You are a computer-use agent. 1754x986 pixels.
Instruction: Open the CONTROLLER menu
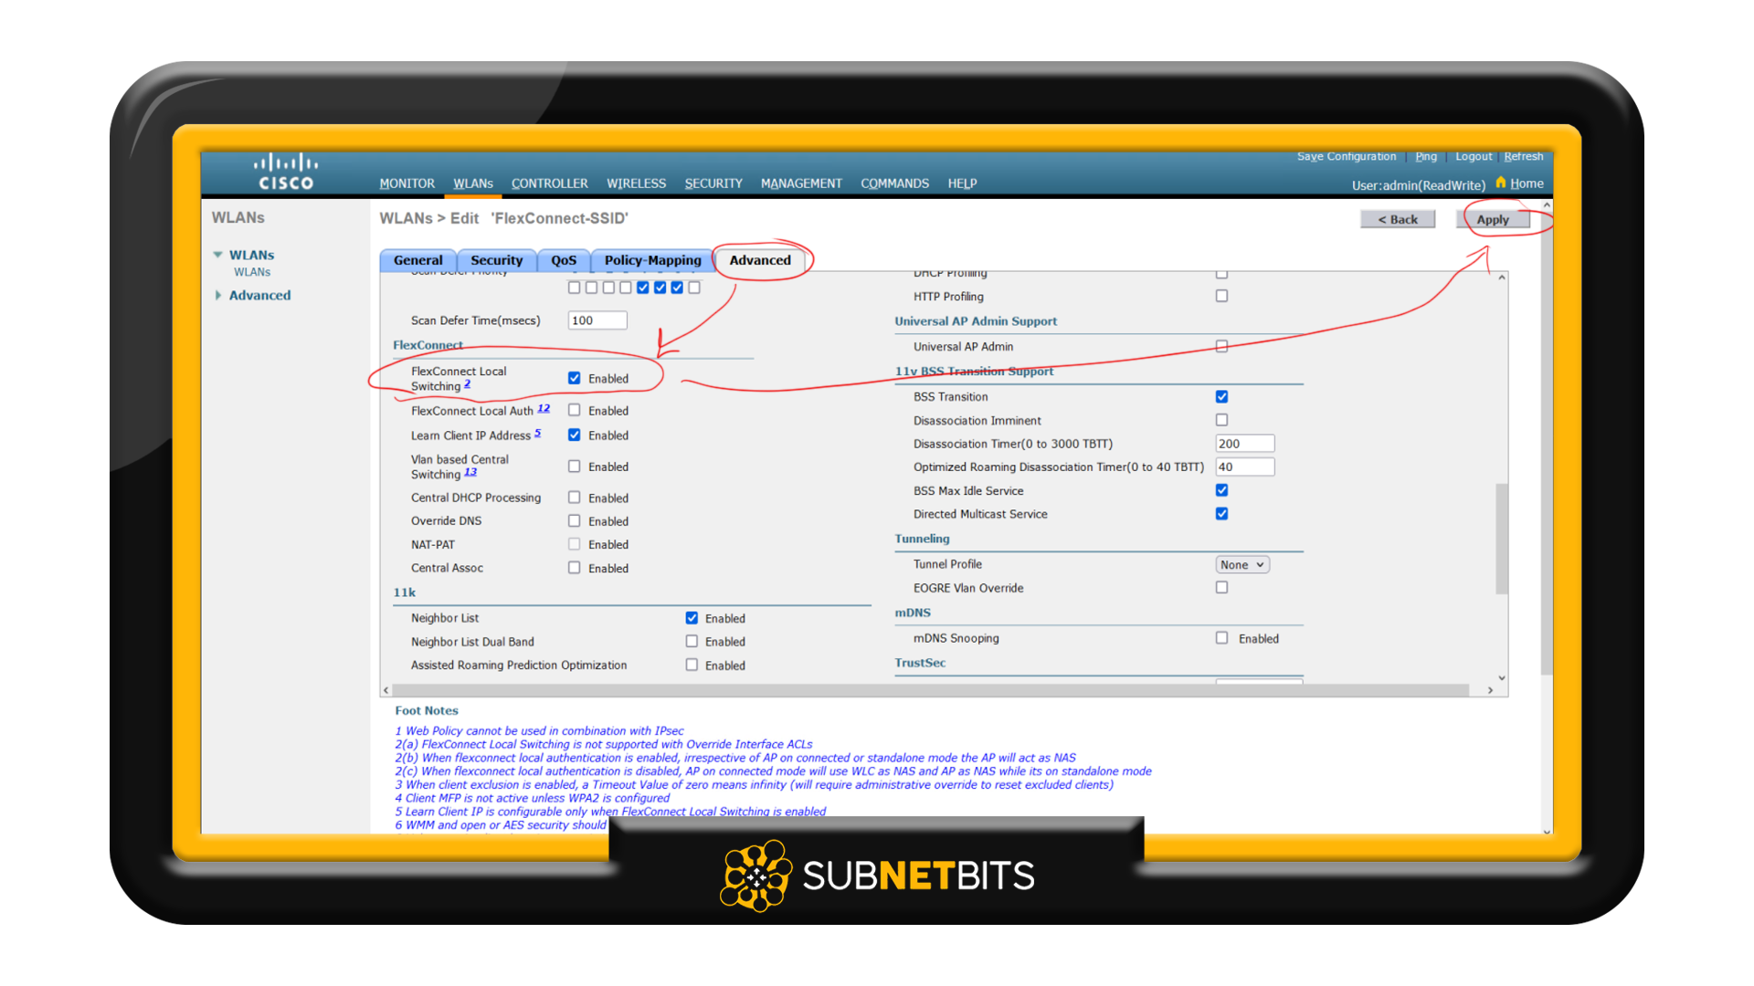click(549, 184)
